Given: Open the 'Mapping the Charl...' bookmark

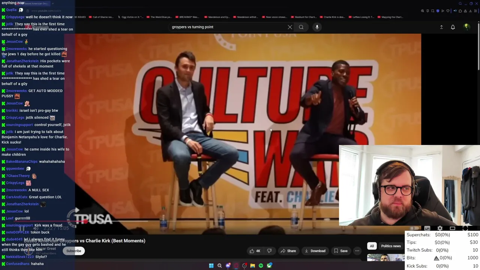Looking at the screenshot, I should (390, 17).
